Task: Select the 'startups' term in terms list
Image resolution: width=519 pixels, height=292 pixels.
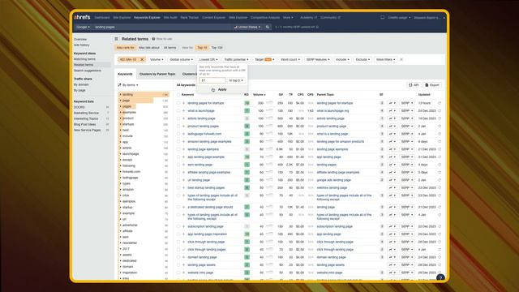Action: [x=128, y=124]
